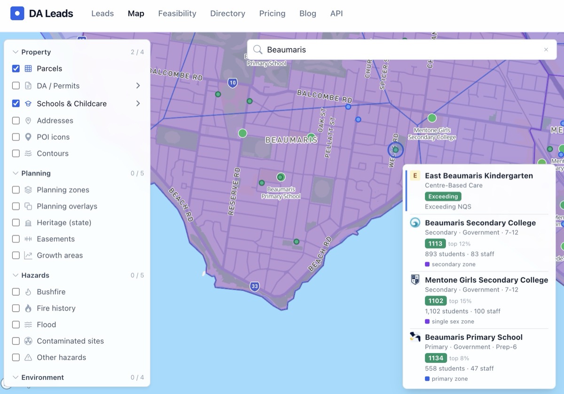The height and width of the screenshot is (394, 564).
Task: Click the Easements icon
Action: tap(28, 239)
